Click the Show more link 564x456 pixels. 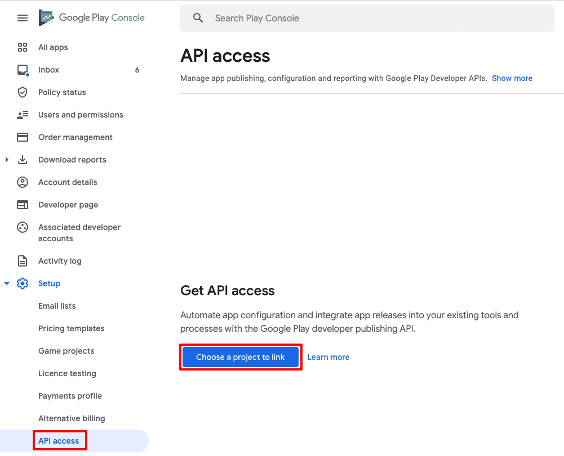[x=512, y=78]
